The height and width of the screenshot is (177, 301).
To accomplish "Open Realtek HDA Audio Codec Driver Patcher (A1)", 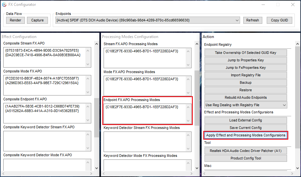I will pos(246,151).
